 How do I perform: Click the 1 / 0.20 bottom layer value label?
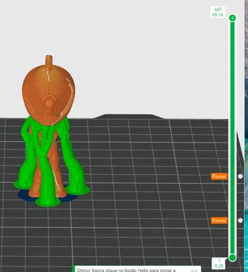pos(219,263)
